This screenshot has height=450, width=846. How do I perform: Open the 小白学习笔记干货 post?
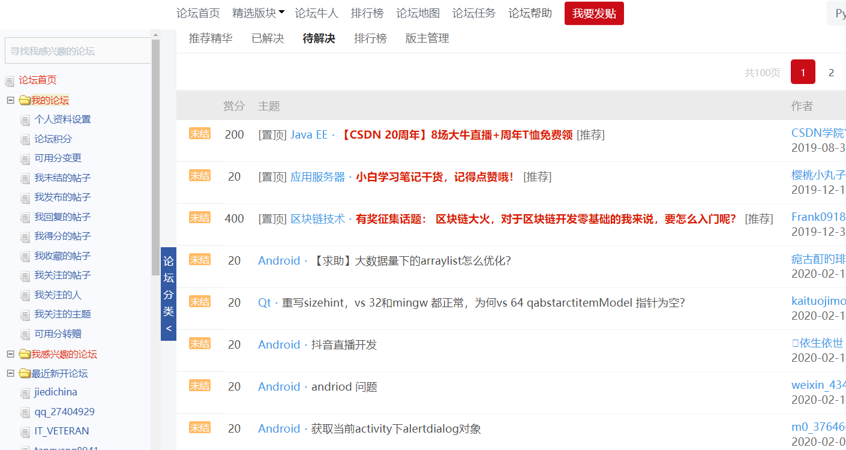click(x=435, y=177)
